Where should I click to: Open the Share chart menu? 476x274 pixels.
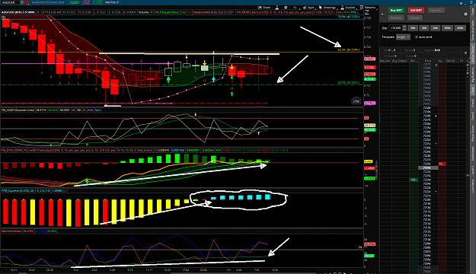264,8
